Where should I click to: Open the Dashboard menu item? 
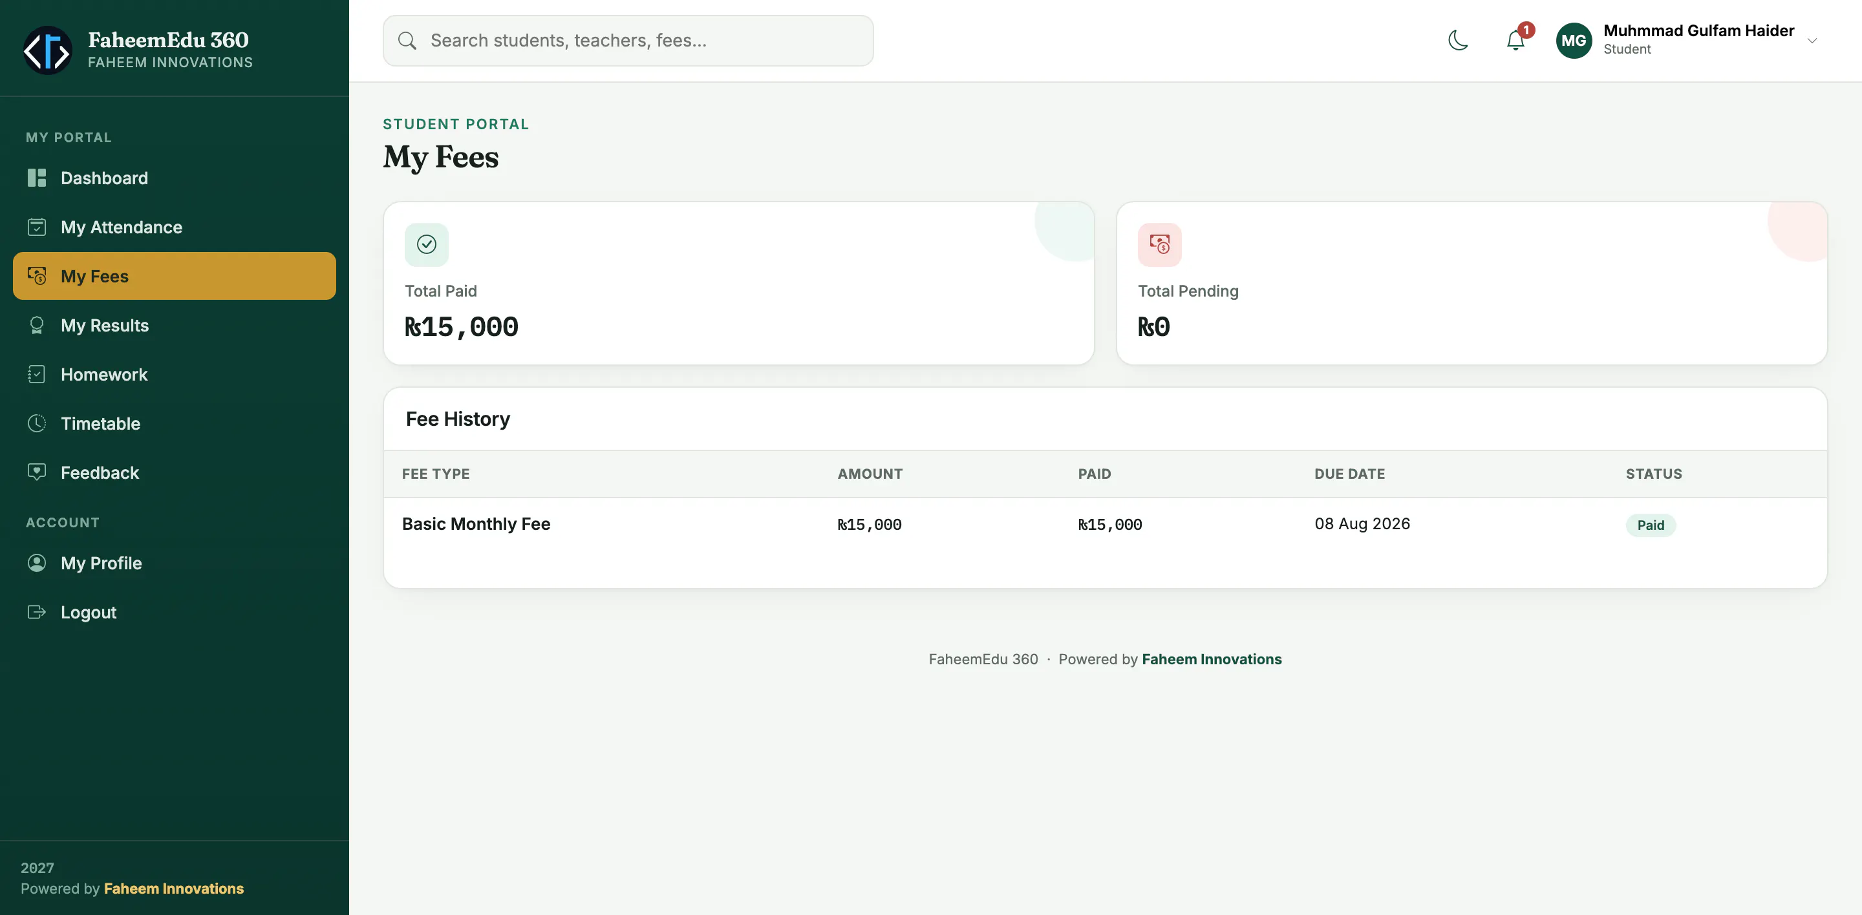tap(174, 178)
